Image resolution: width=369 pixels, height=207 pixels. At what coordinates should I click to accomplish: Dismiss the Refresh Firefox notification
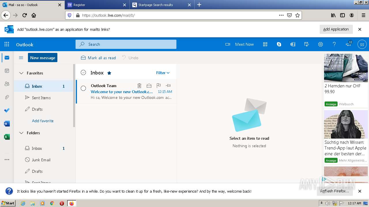tap(359, 191)
